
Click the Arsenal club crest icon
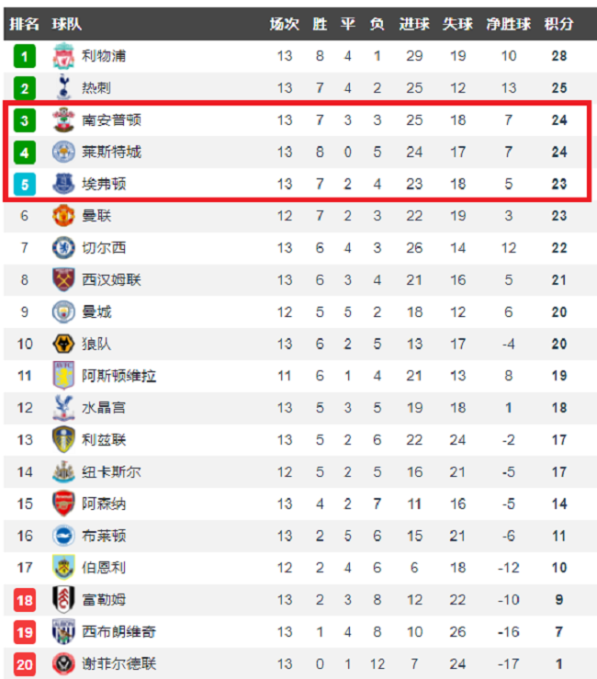(62, 504)
